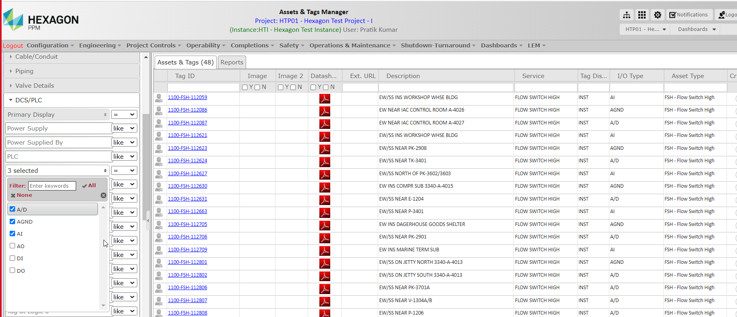Expand the Valve Details section
The image size is (737, 317).
(x=72, y=86)
